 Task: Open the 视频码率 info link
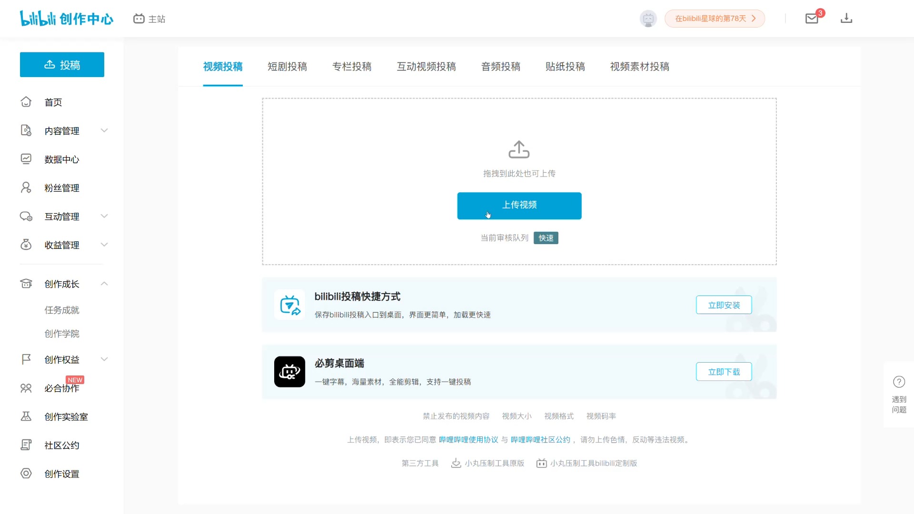point(601,416)
